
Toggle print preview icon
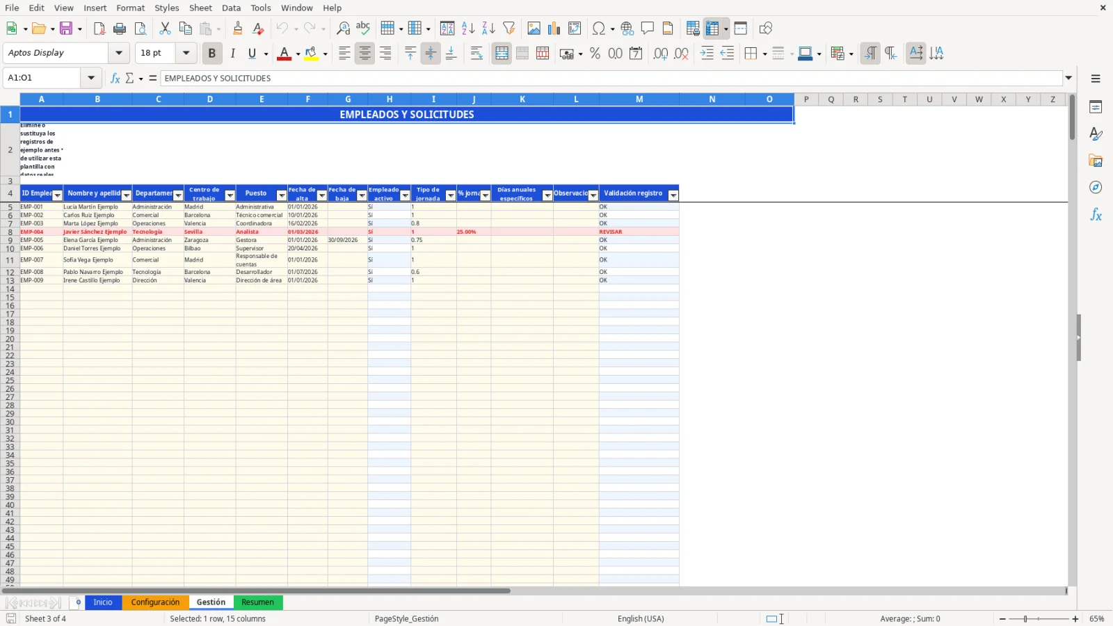[x=141, y=29]
